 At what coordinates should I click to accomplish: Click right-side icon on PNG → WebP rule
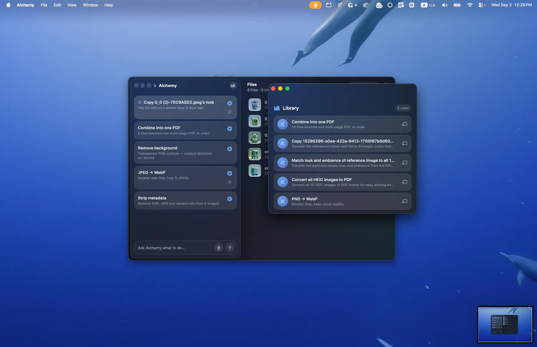404,201
